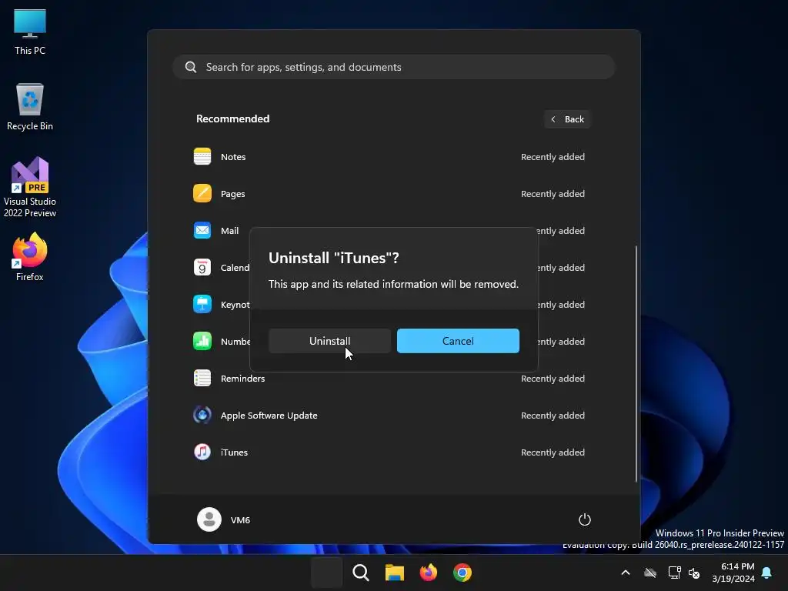Click the "Notes" label text
Viewport: 788px width, 591px height.
click(x=233, y=157)
